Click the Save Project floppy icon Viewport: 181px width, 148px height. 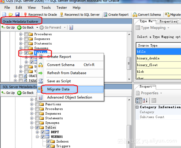(17, 15)
